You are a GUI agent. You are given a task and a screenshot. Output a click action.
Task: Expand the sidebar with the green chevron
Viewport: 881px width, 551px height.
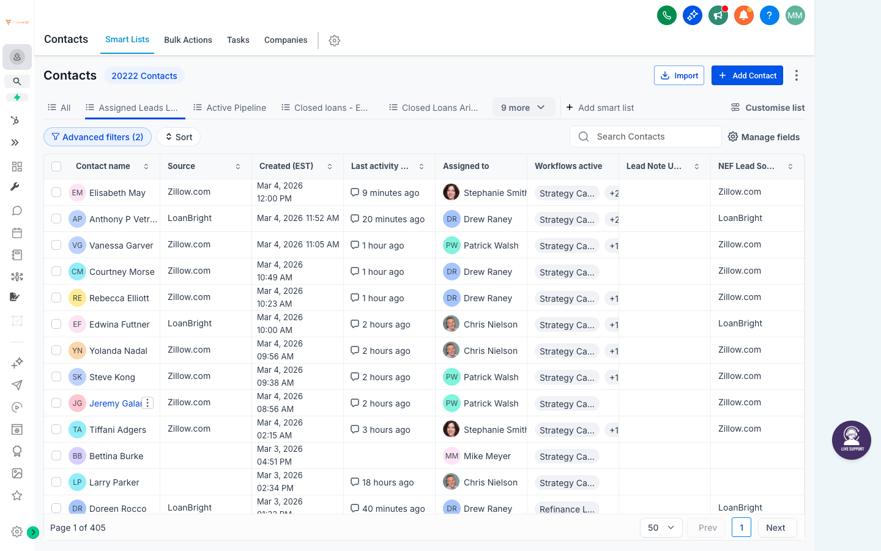[x=34, y=533]
